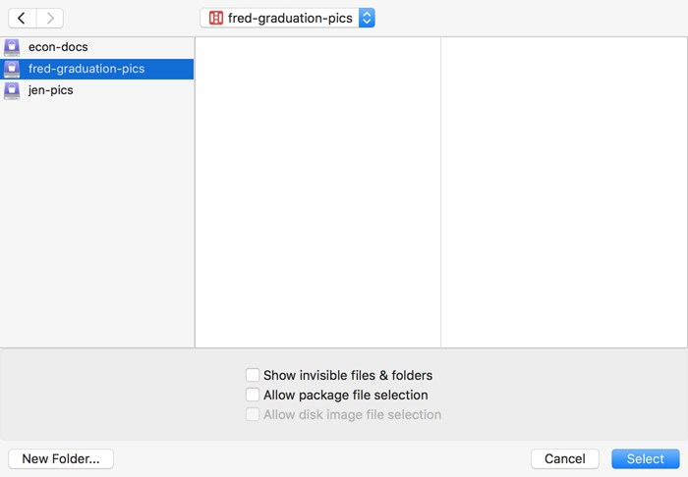Image resolution: width=688 pixels, height=477 pixels.
Task: Check Allow package file selection
Action: point(253,395)
